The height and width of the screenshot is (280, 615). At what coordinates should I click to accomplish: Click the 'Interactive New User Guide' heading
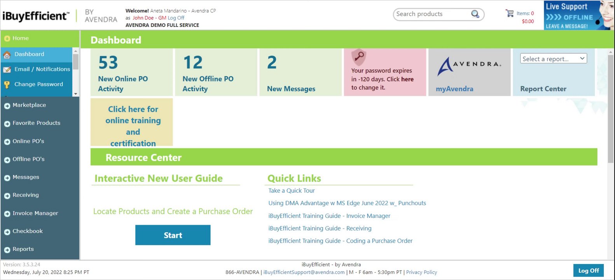159,178
